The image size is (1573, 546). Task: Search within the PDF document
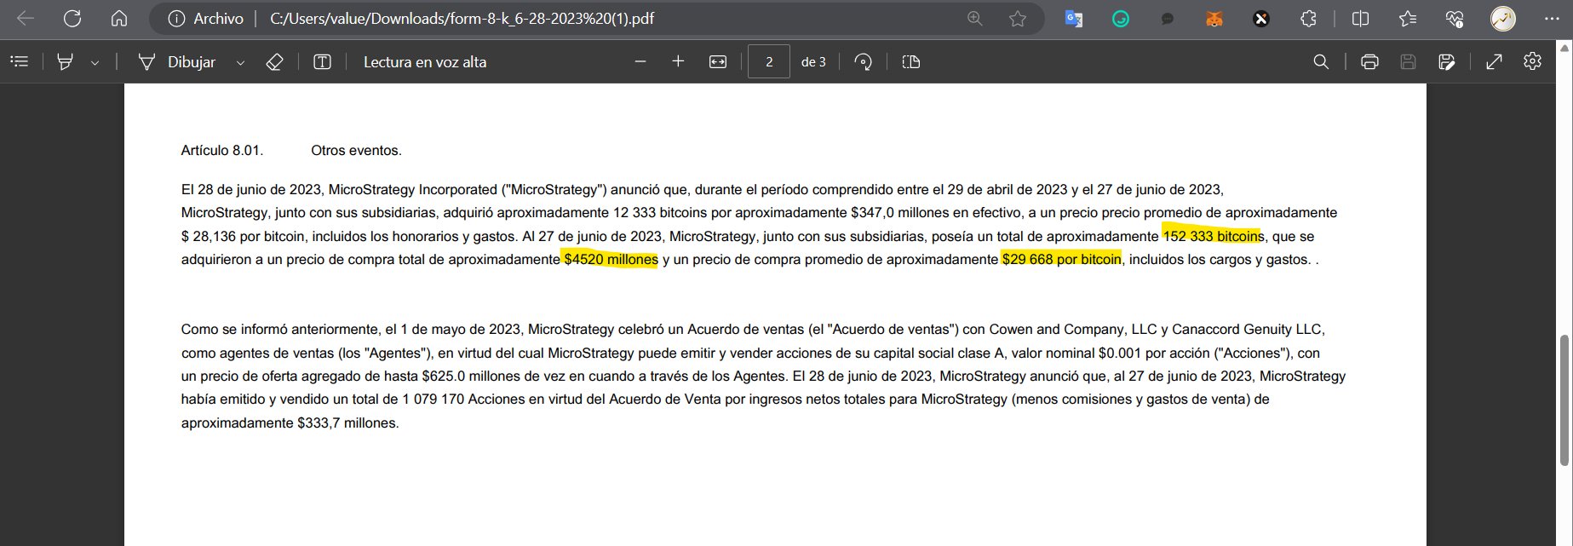(x=1321, y=61)
